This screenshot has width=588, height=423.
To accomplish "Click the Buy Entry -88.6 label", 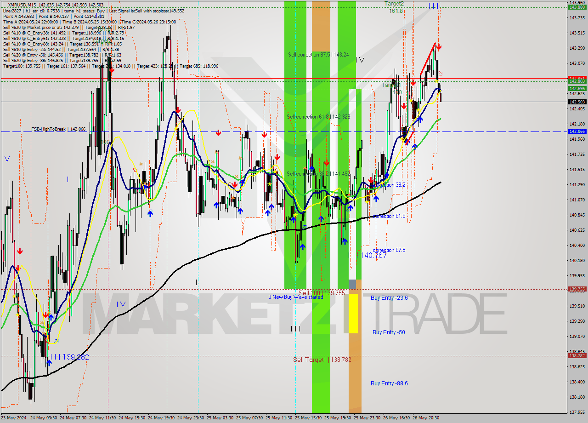I will tap(389, 383).
